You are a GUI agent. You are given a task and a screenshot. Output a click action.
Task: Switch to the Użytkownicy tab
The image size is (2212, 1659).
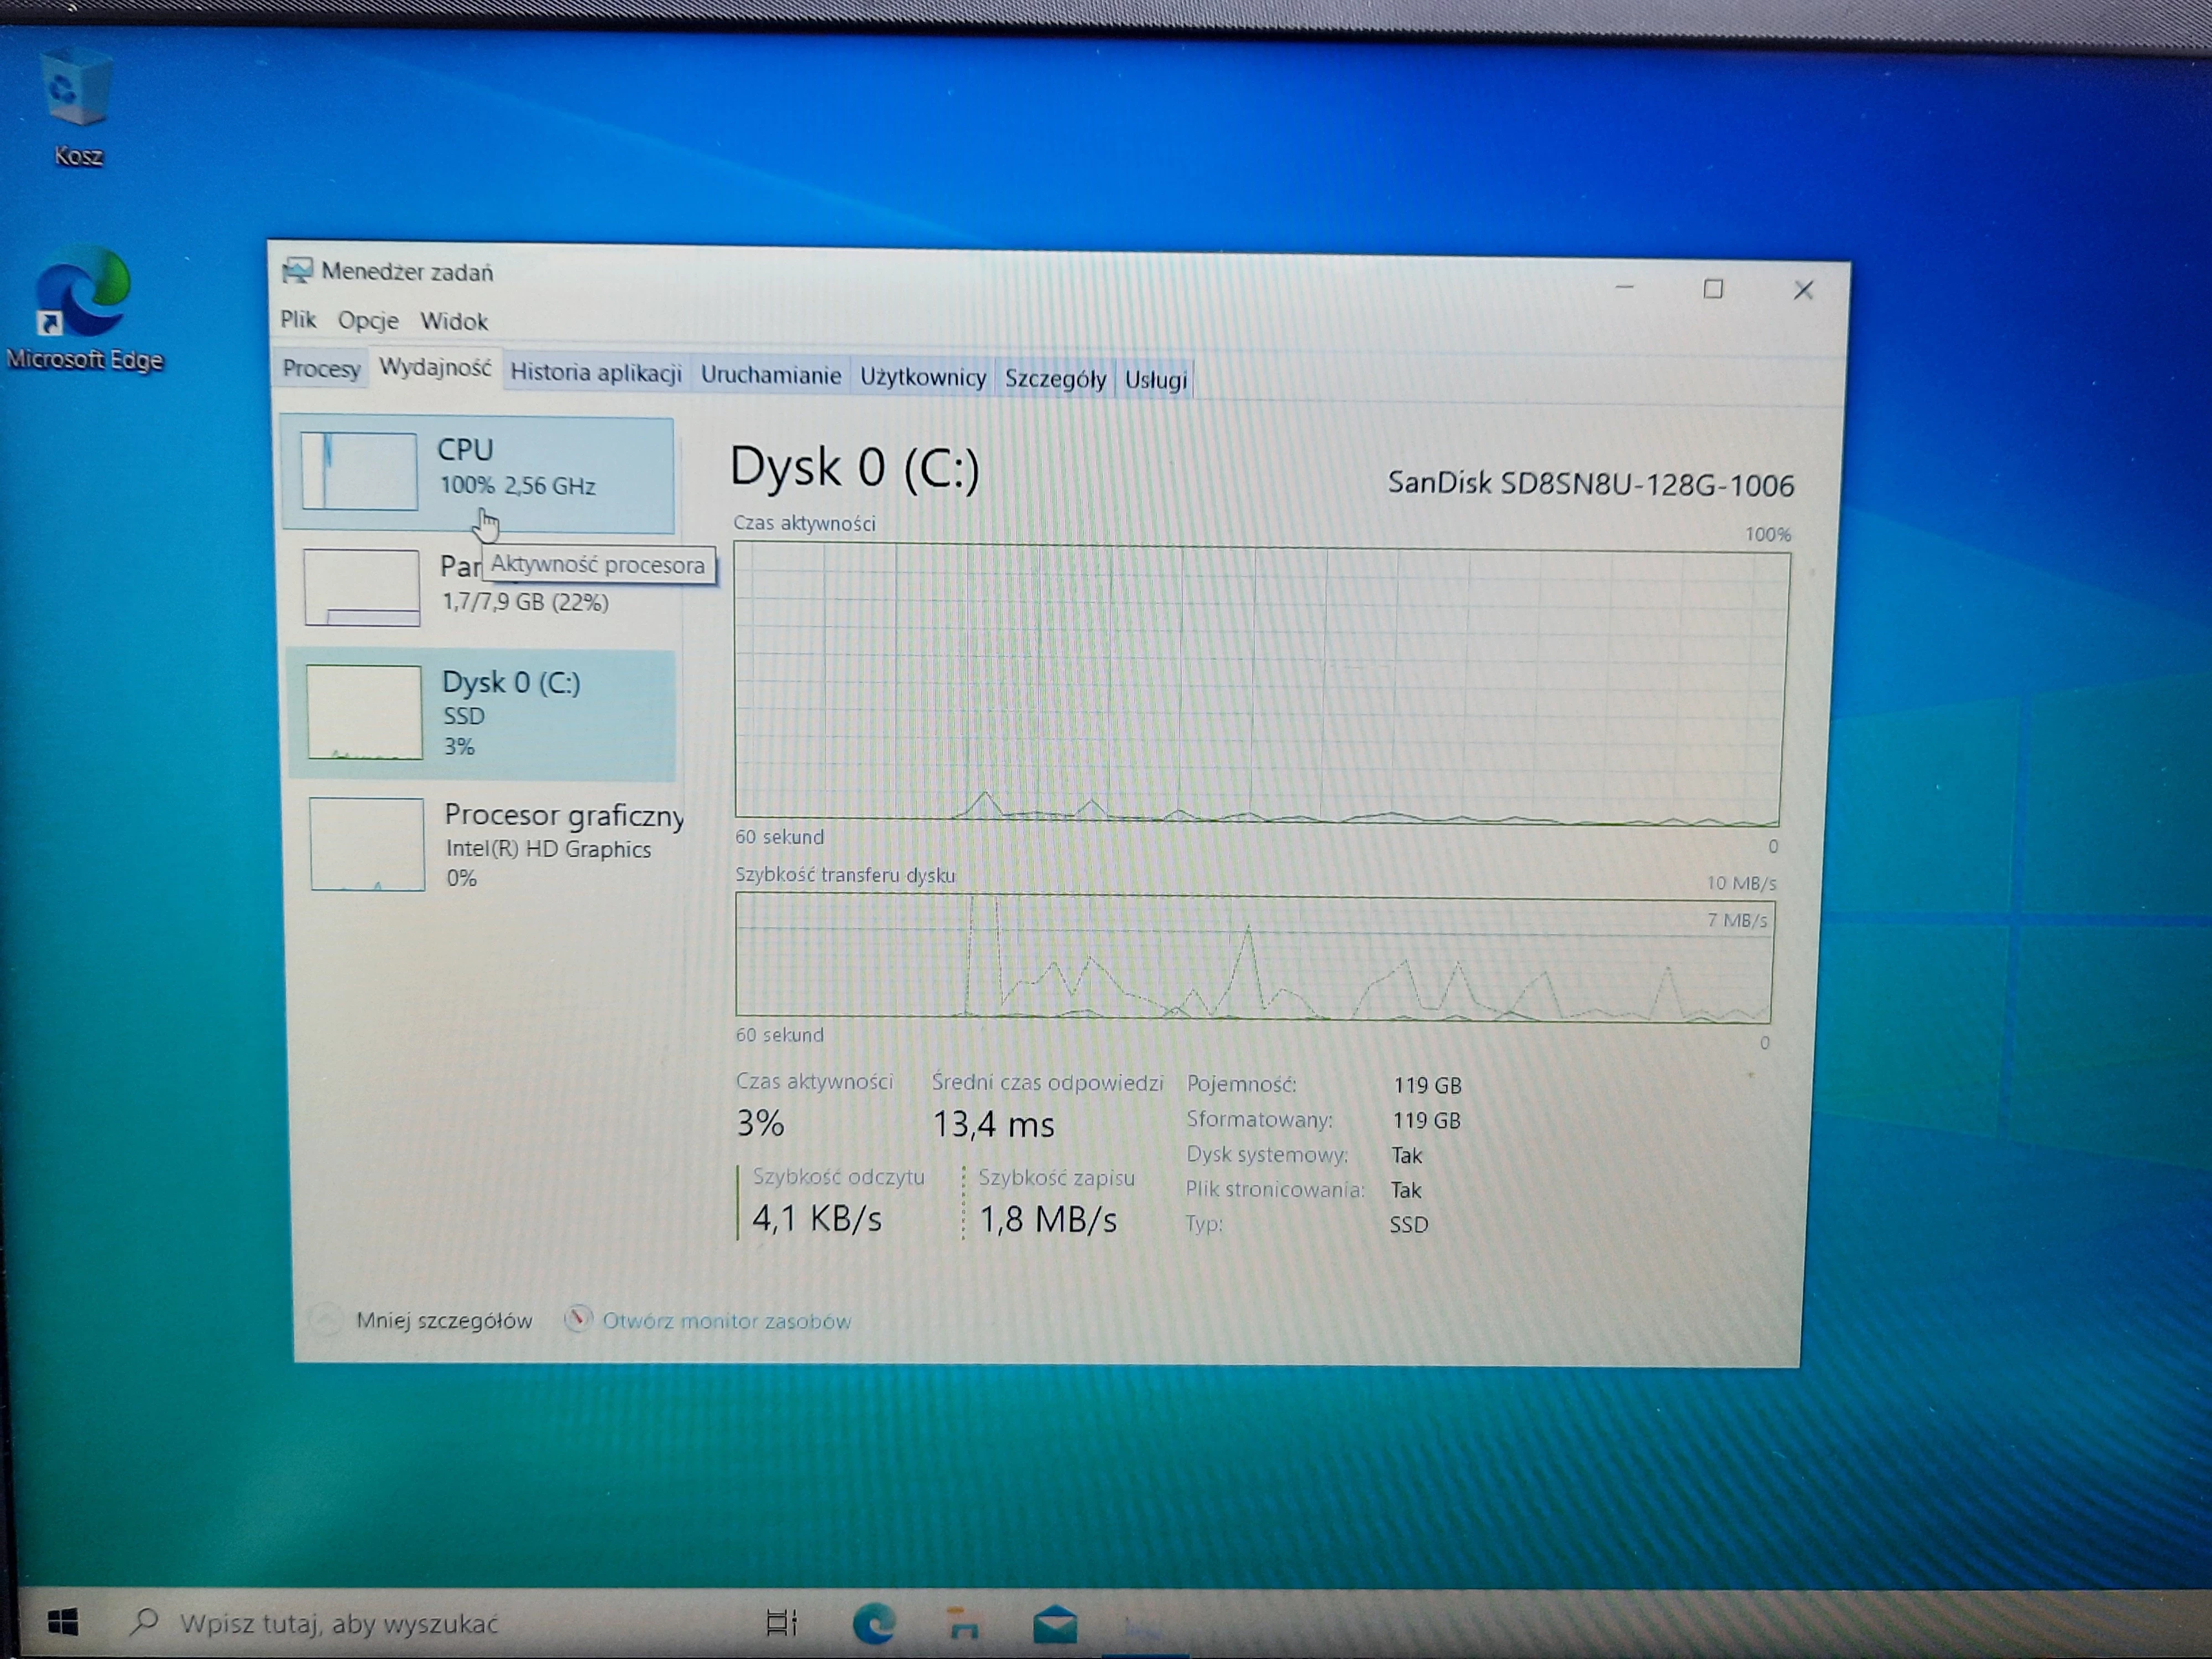click(x=923, y=377)
